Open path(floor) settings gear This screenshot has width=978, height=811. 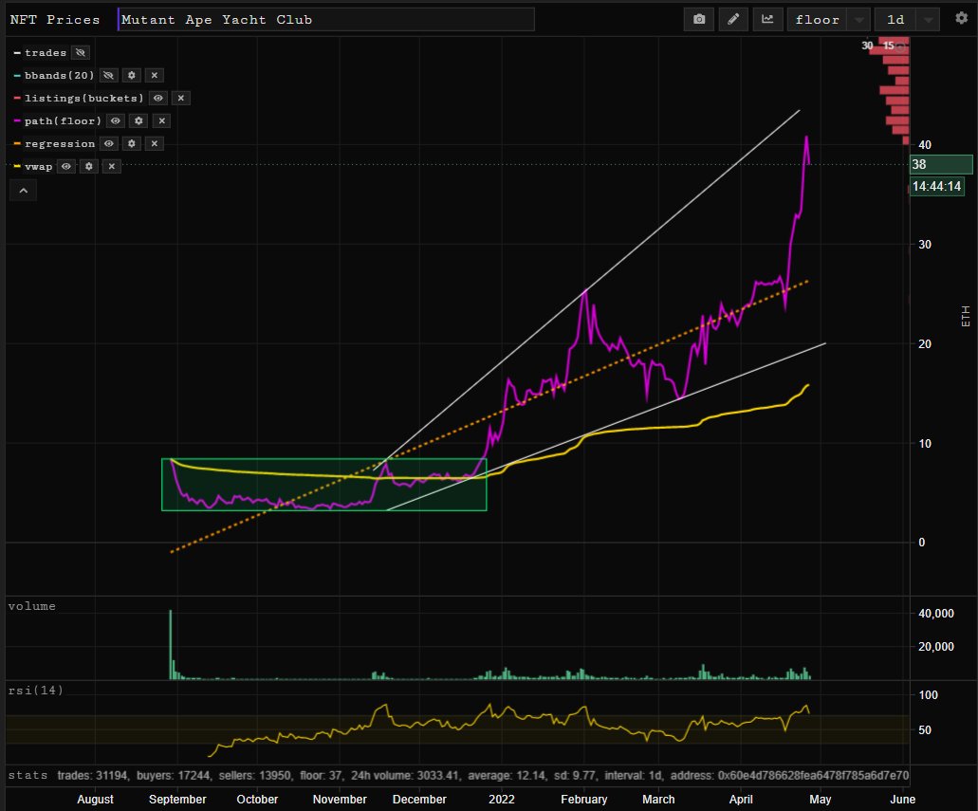(138, 121)
